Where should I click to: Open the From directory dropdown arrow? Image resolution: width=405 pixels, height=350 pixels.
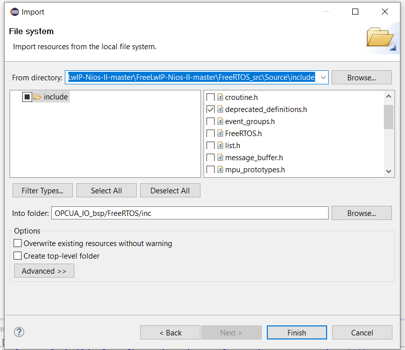(x=323, y=77)
